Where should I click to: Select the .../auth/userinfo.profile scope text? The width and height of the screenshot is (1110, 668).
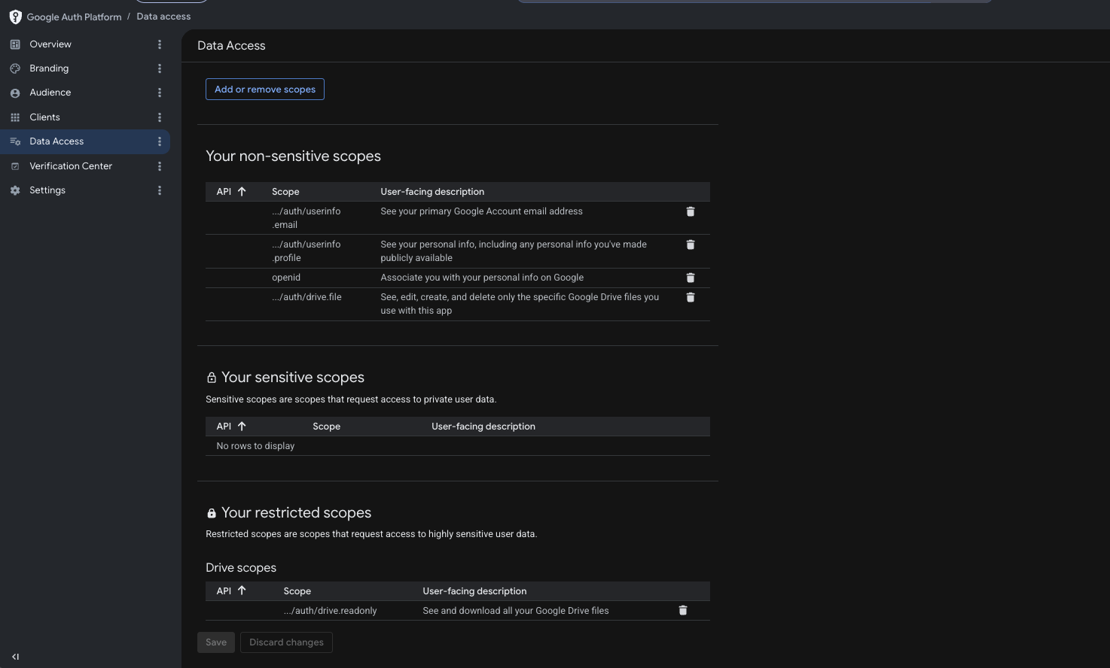click(306, 251)
